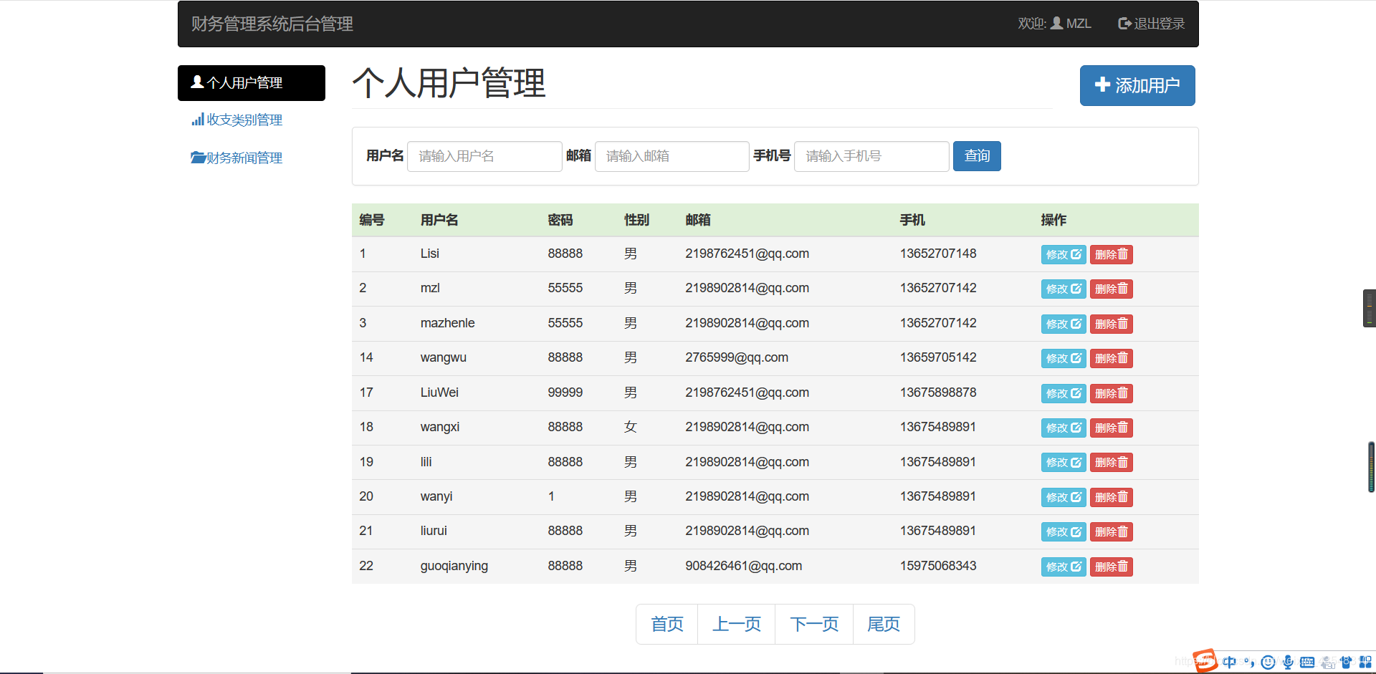Viewport: 1376px width, 674px height.
Task: Click phone 13675898878 cell
Action: (938, 393)
